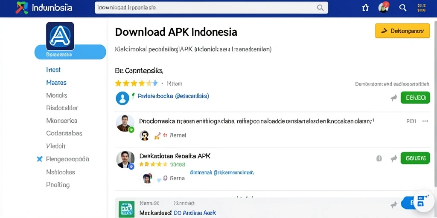Image resolution: width=437 pixels, height=218 pixels.
Task: Open the Risdotalder sidebar item
Action: point(62,108)
